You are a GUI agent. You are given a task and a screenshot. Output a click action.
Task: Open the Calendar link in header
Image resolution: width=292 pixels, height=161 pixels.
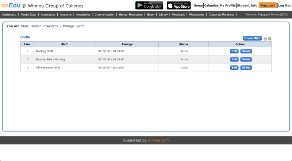[x=211, y=5]
